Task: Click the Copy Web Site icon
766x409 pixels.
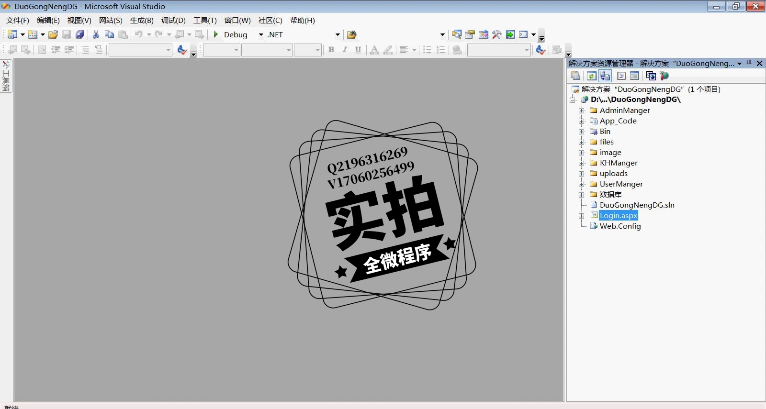Action: (x=651, y=76)
